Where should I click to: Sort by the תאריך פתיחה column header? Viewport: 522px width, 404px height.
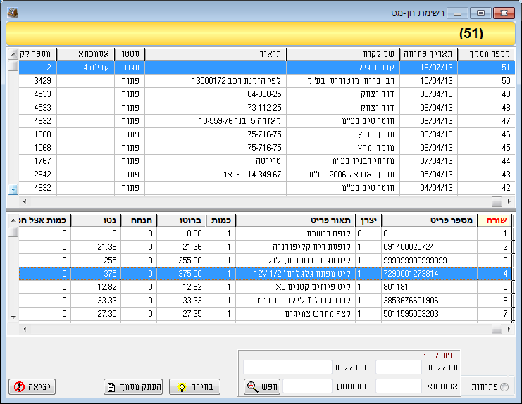pyautogui.click(x=428, y=54)
